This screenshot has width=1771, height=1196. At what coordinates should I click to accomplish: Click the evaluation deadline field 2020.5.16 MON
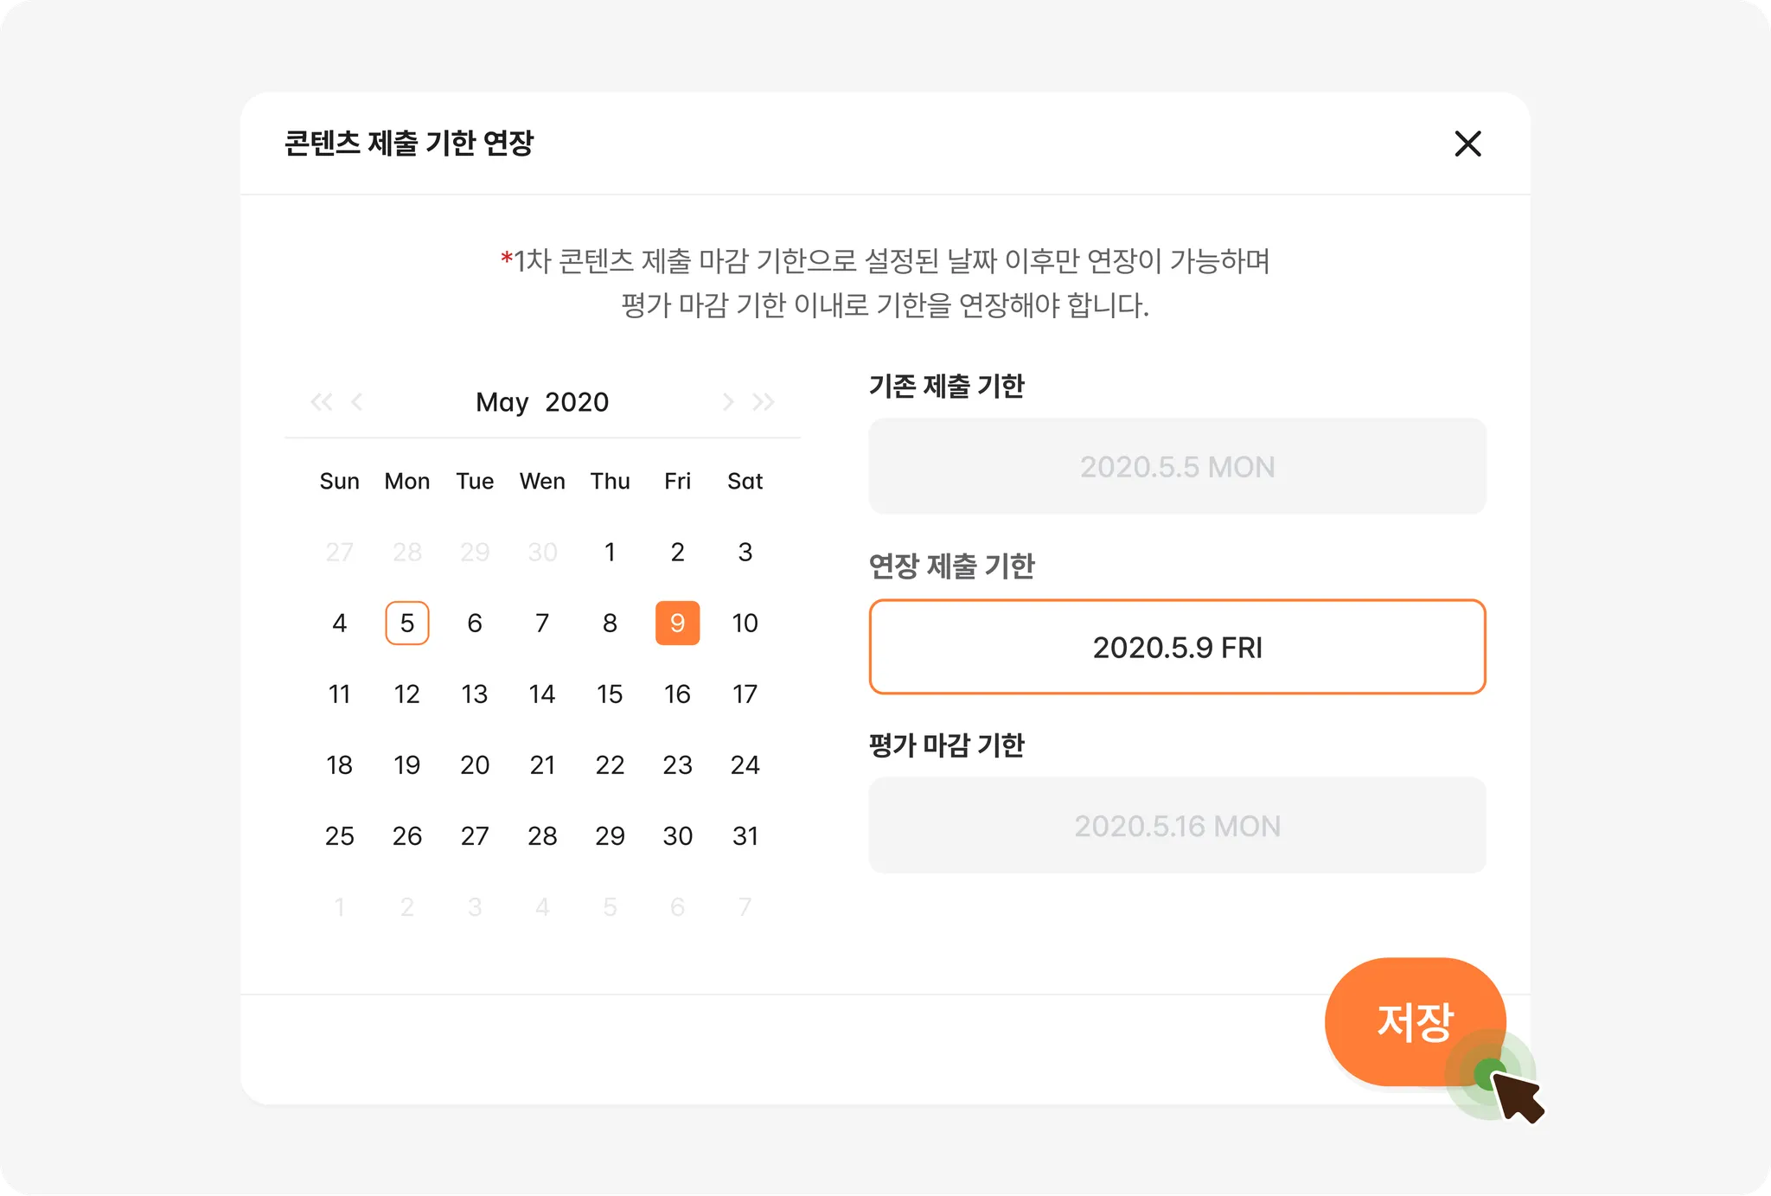[x=1177, y=826]
